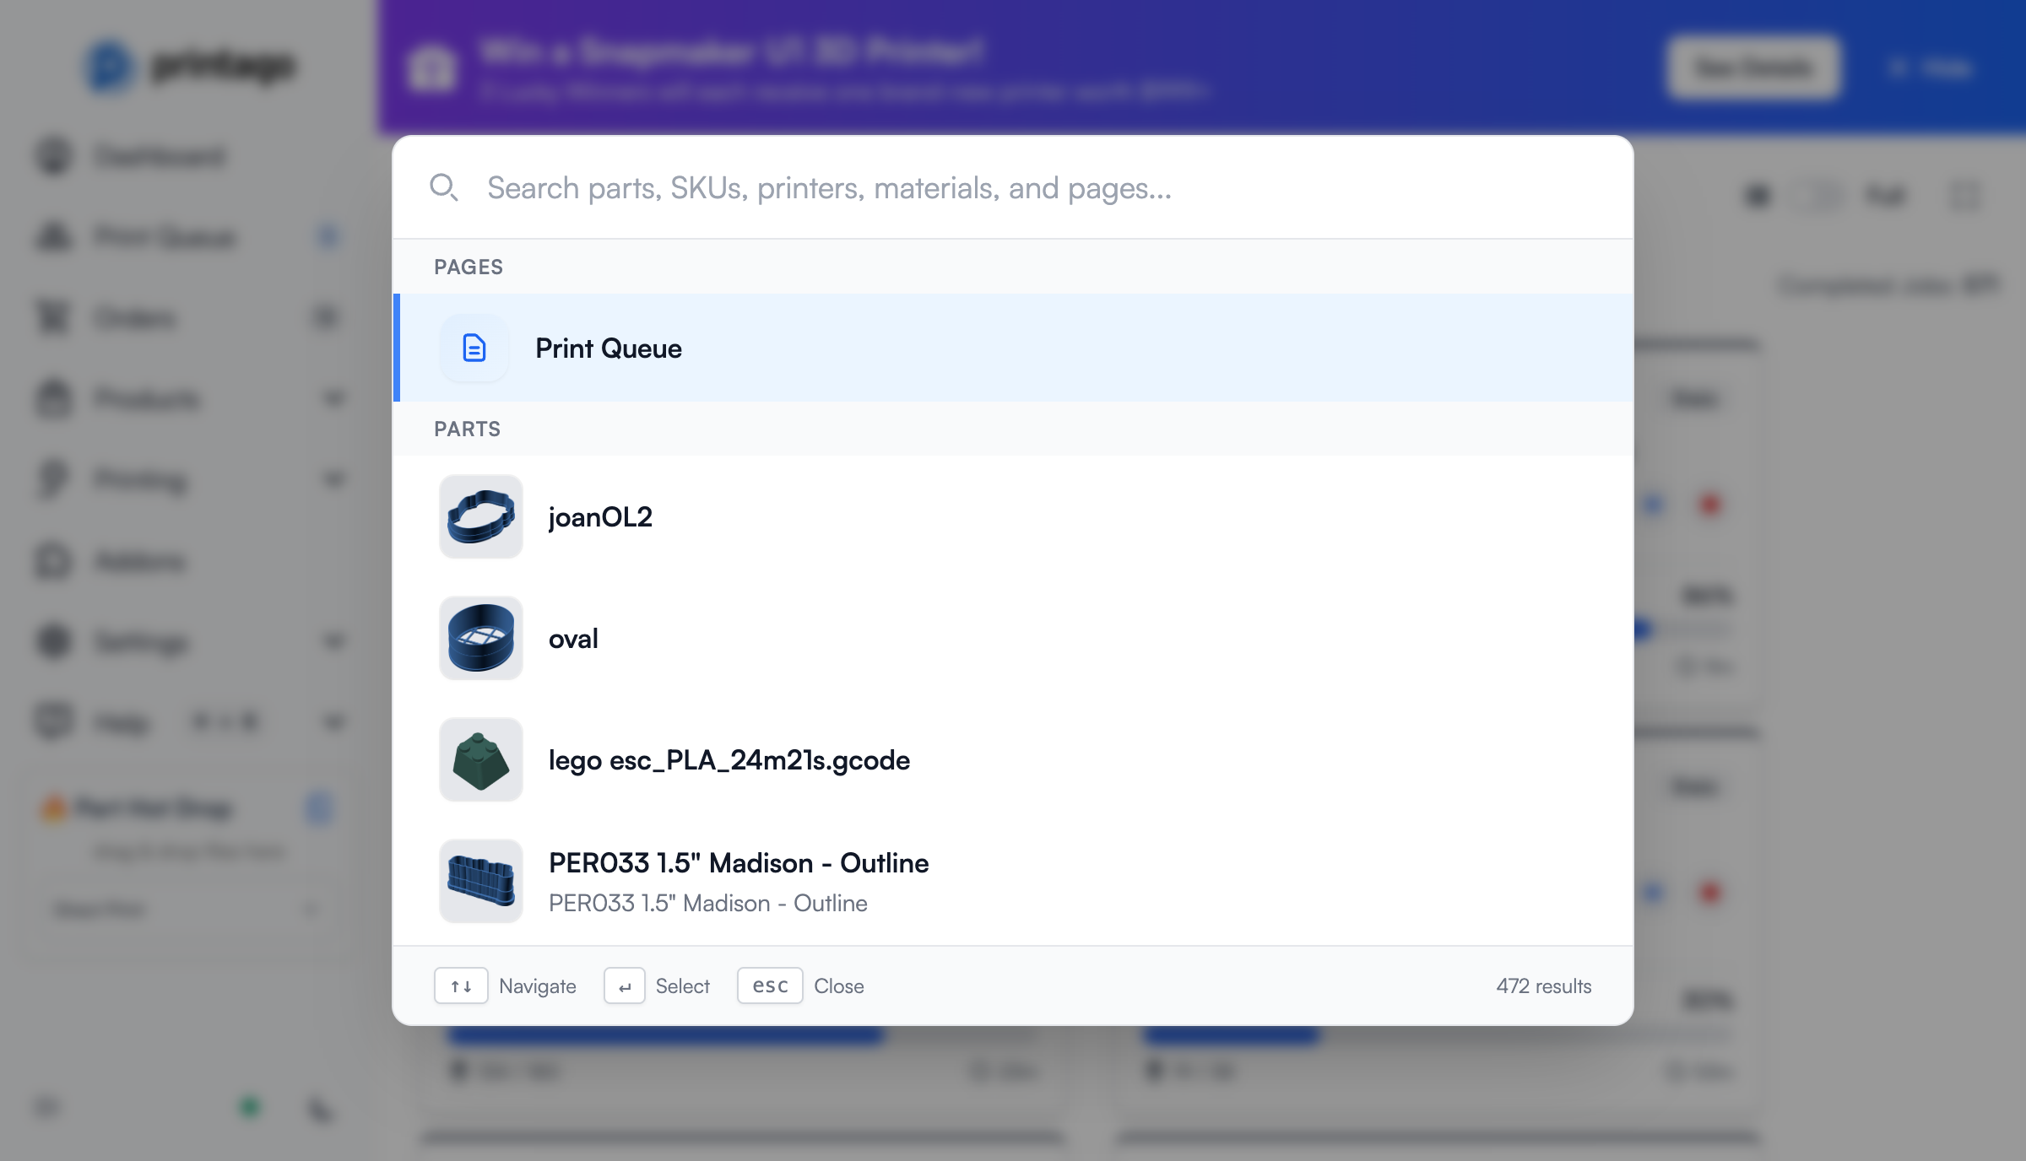Open the Print Queue entry under PAGES

[x=609, y=348]
